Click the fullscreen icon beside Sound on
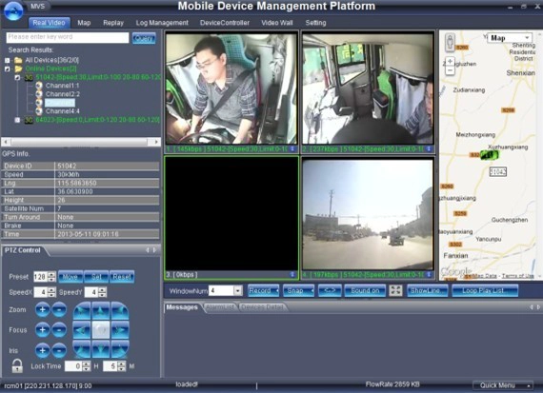543x393 pixels. pos(395,290)
